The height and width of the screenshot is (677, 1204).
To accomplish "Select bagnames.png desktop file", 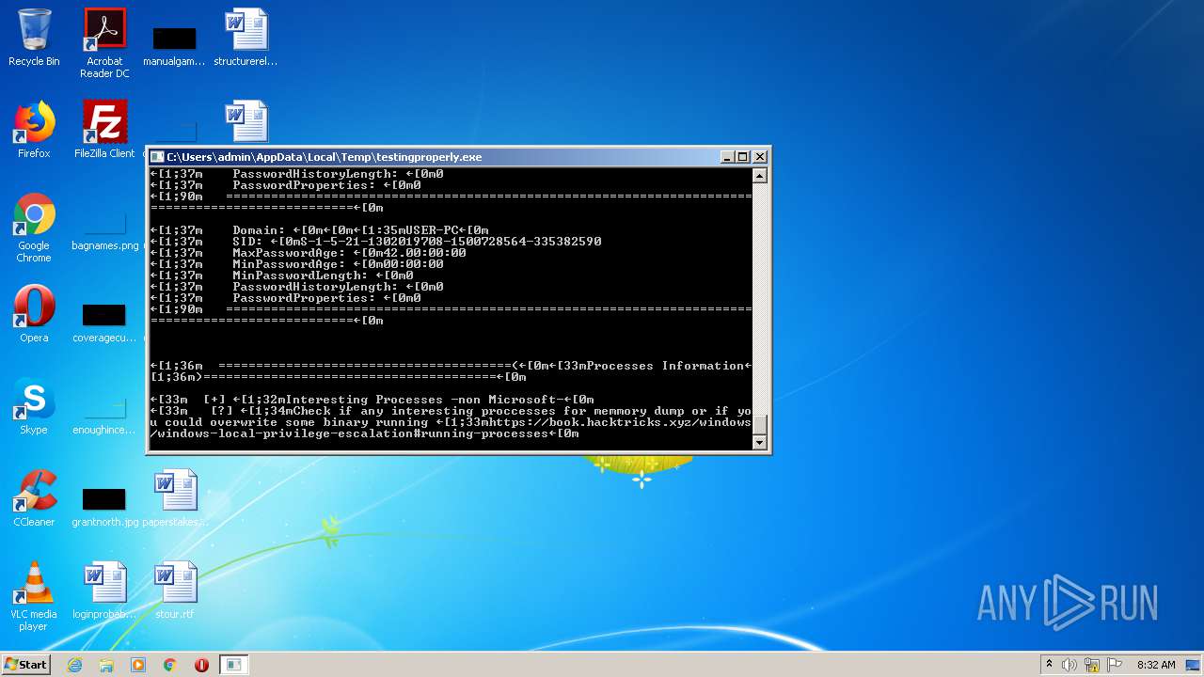I will click(x=104, y=232).
